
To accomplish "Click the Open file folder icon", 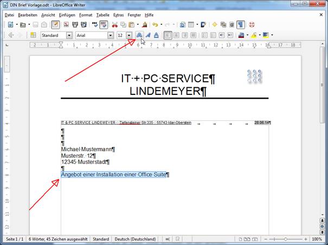I will [23, 25].
